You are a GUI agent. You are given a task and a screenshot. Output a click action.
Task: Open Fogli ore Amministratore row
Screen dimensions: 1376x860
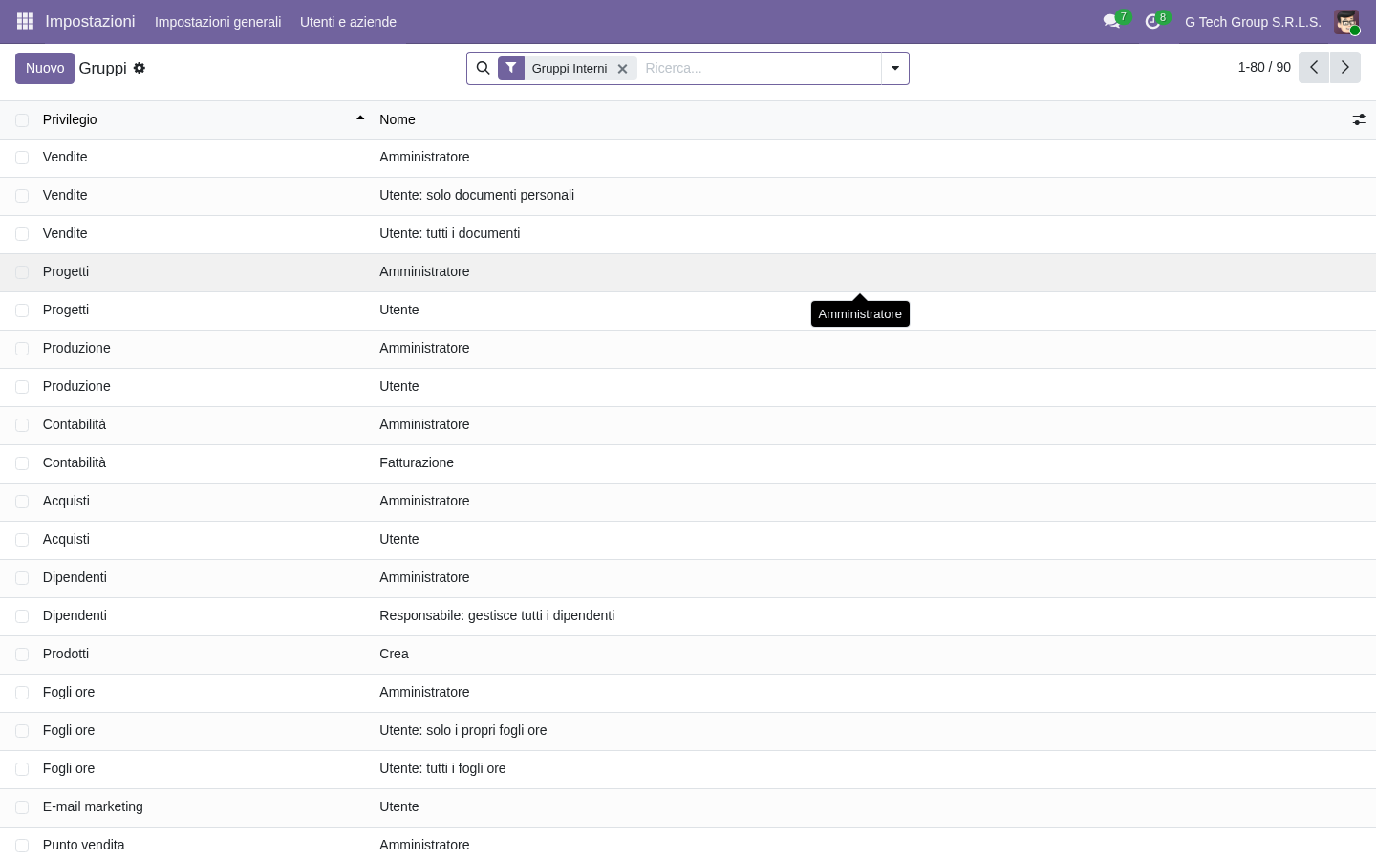coord(688,693)
